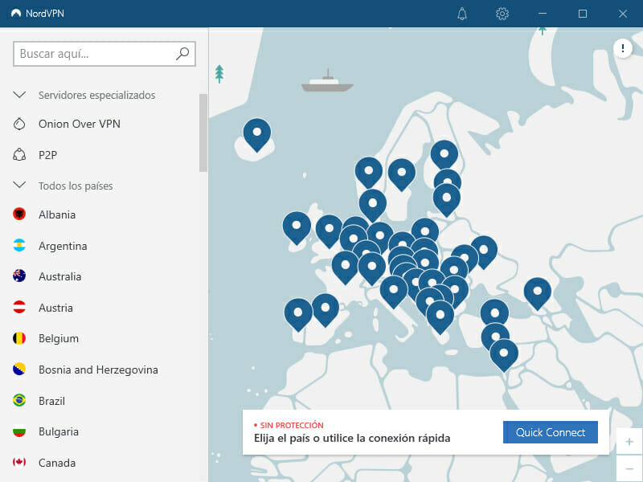Click the Belgium flag icon
This screenshot has width=643, height=482.
click(19, 338)
